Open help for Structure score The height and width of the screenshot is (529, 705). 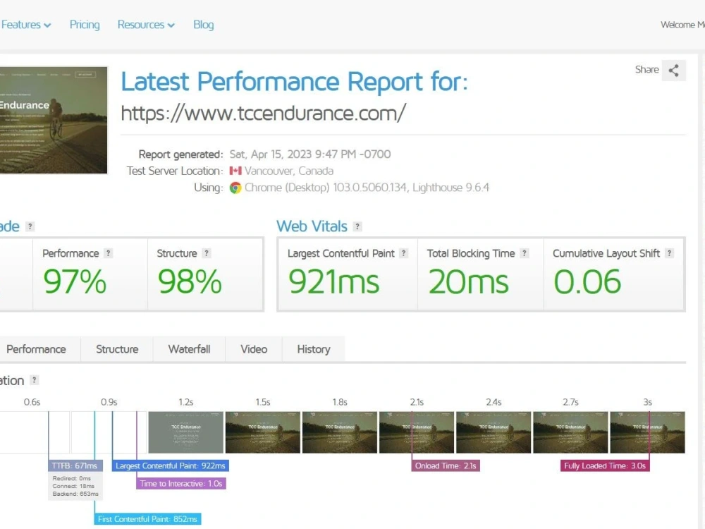pyautogui.click(x=207, y=253)
